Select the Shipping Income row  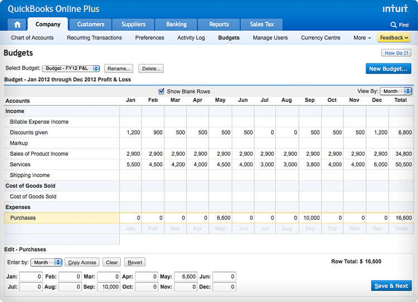209,175
